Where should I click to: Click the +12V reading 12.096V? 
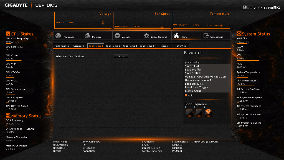[x=241, y=67]
